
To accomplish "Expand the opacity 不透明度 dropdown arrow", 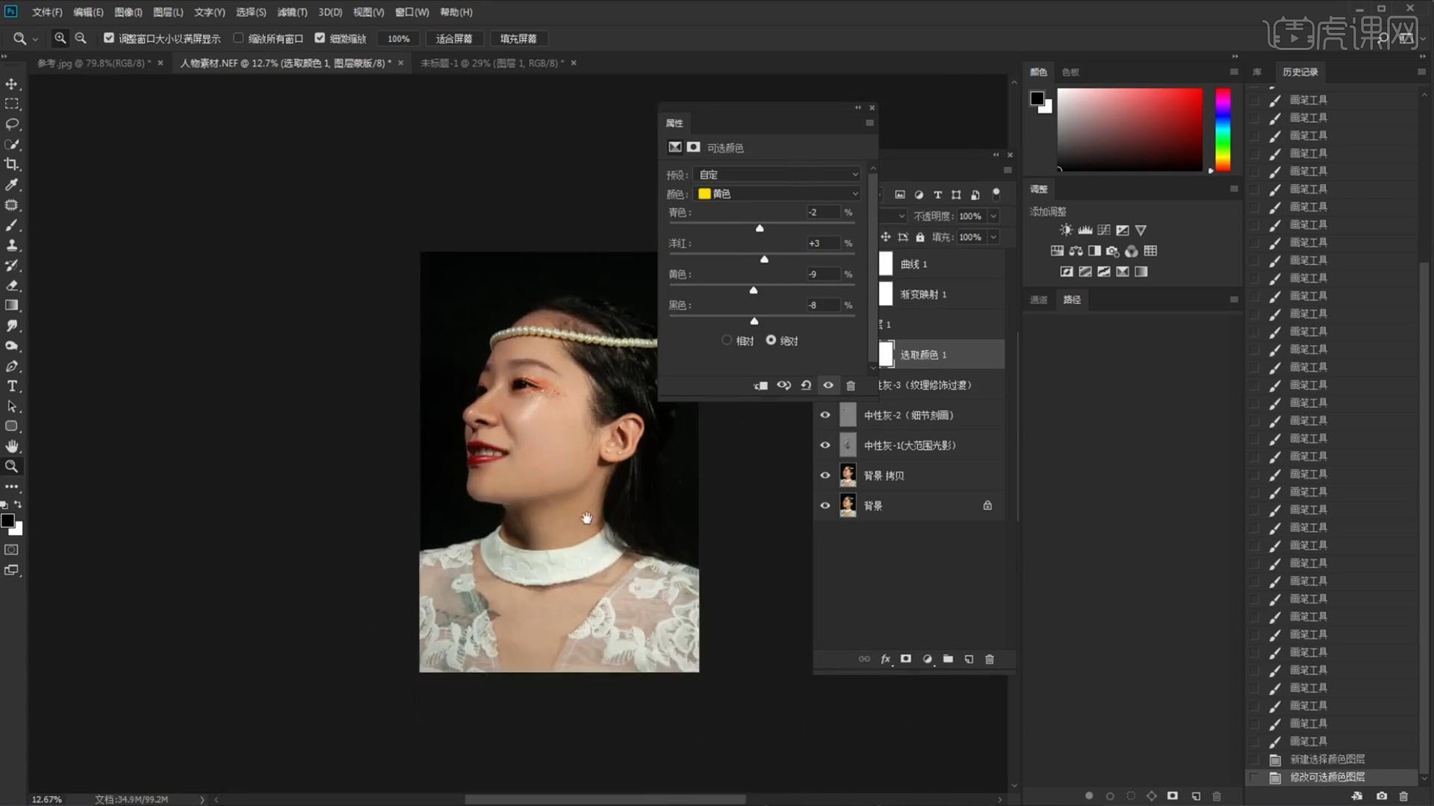I will click(x=993, y=216).
